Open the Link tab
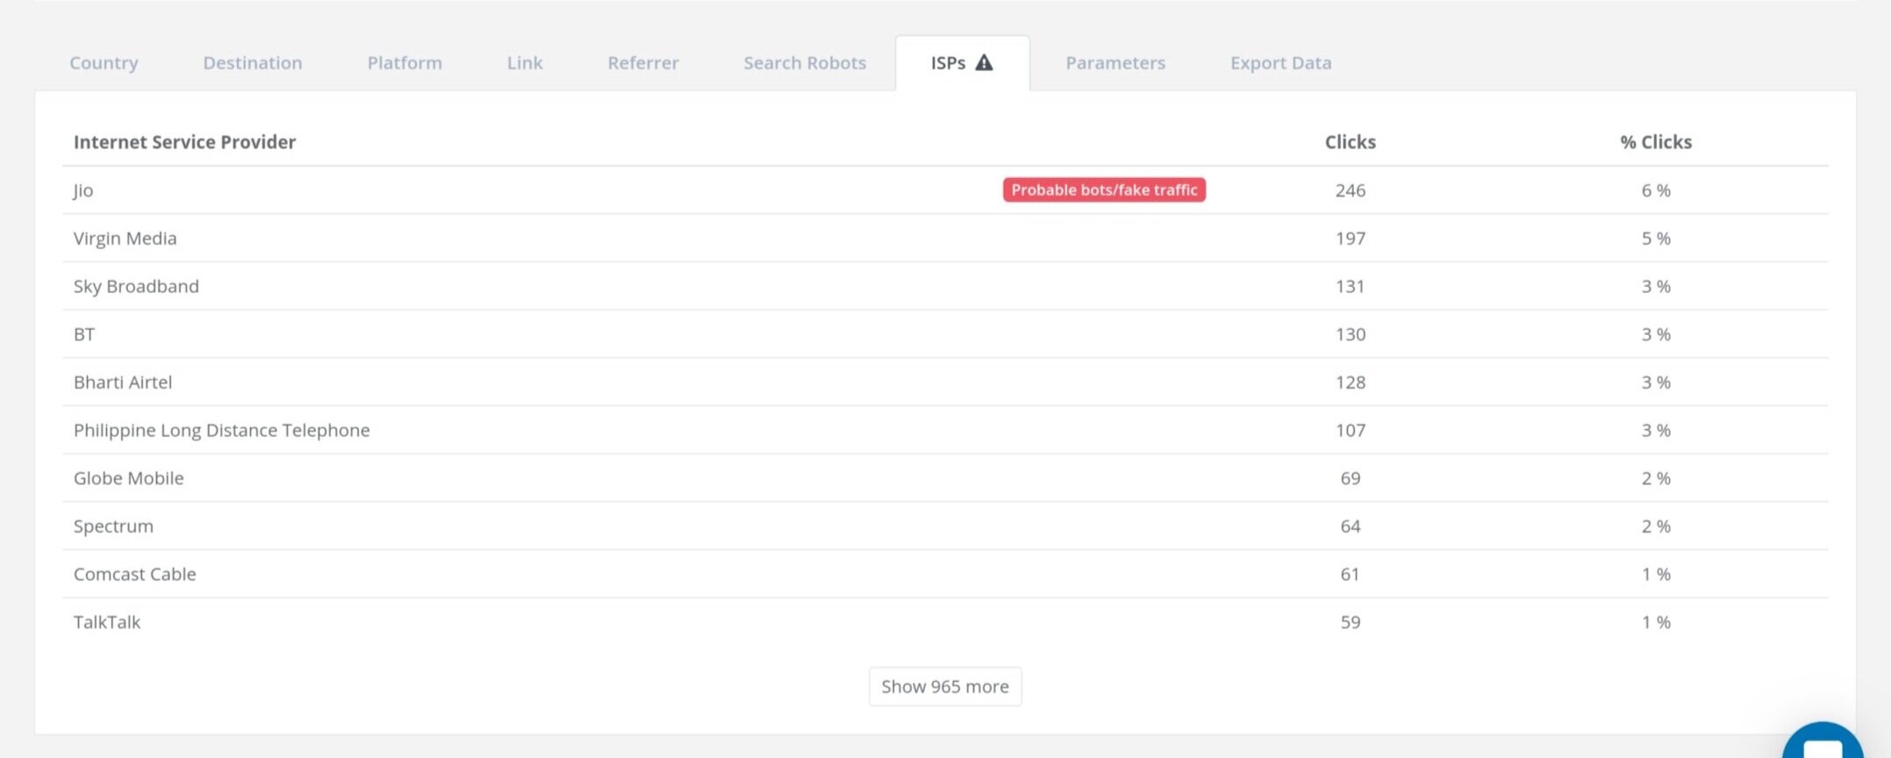The image size is (1891, 758). click(525, 63)
